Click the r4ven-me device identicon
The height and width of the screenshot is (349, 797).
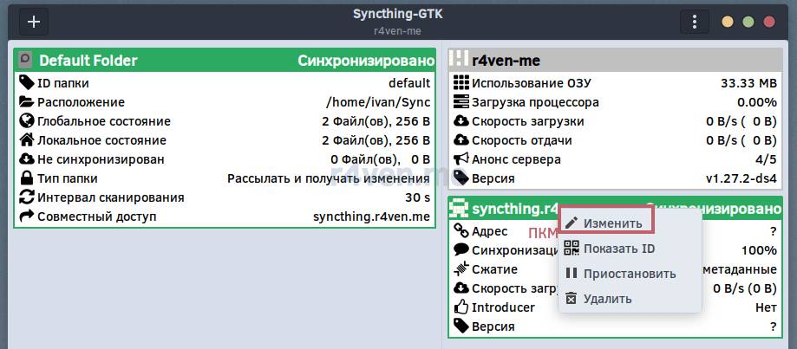[460, 61]
